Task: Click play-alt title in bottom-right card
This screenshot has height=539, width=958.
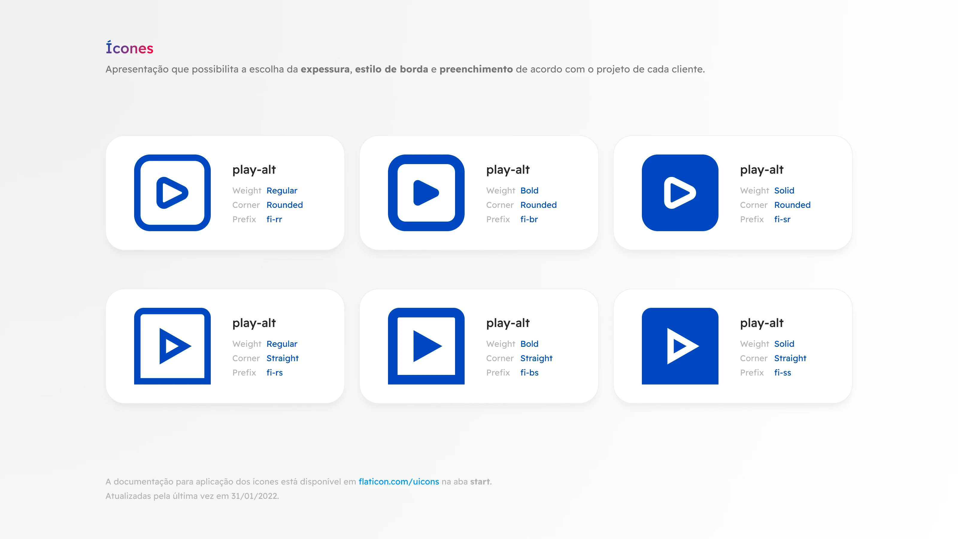Action: (x=761, y=323)
